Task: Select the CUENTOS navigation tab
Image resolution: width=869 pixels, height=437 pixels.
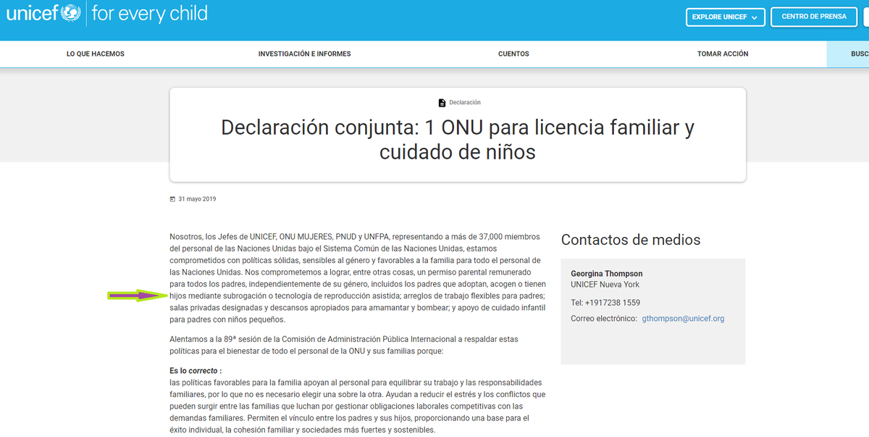Action: (513, 54)
